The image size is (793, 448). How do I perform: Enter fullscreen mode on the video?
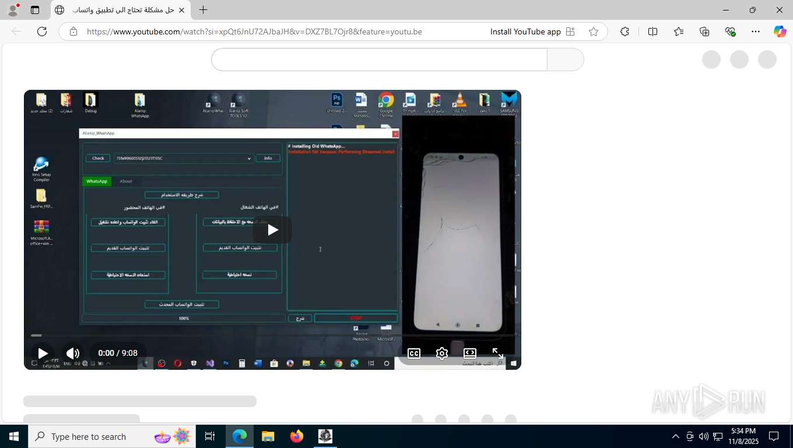coord(498,353)
